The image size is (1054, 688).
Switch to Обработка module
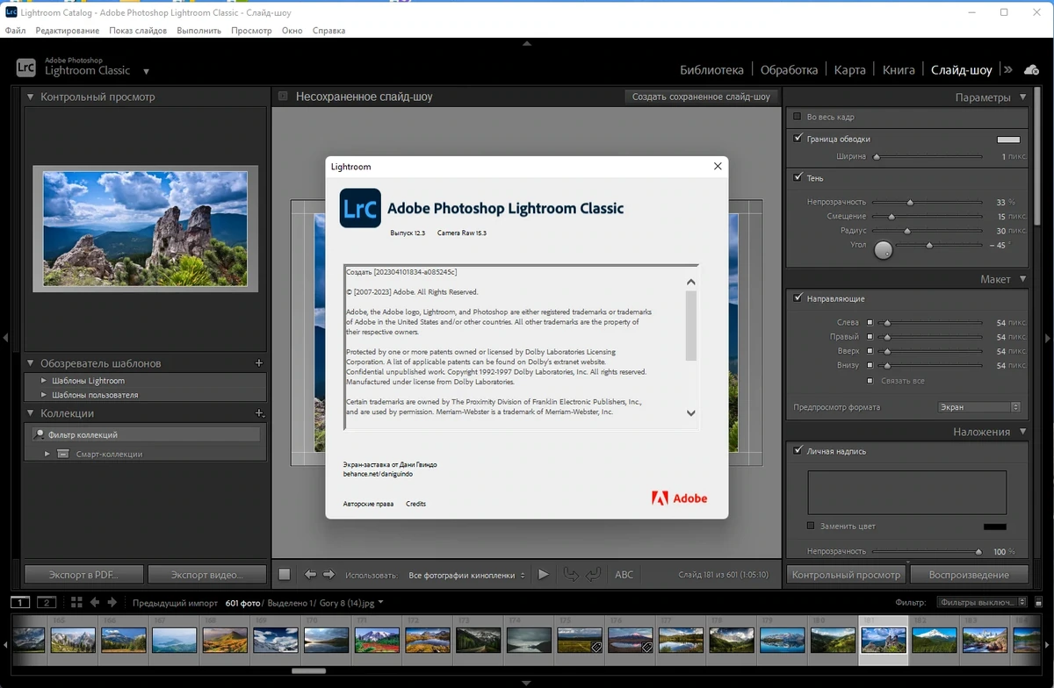coord(789,70)
